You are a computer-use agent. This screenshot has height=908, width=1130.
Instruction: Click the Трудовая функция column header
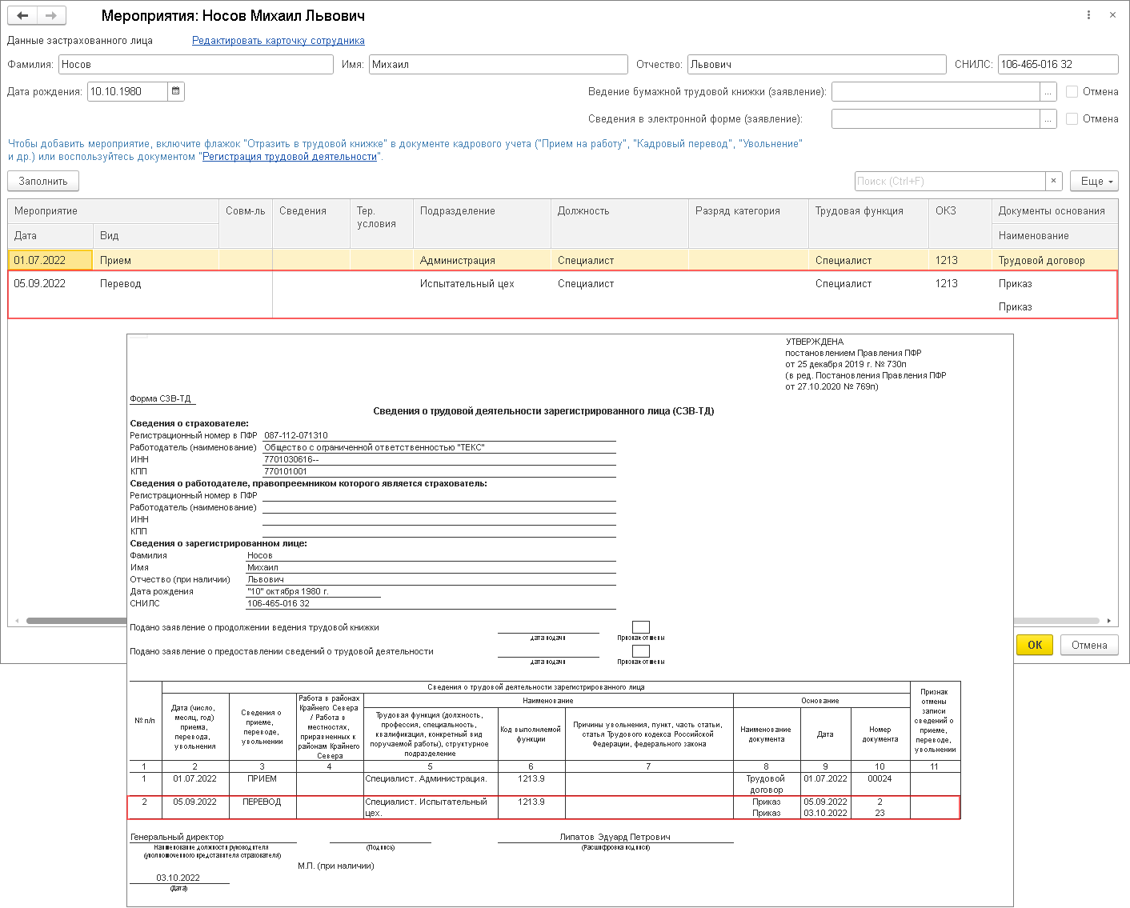point(868,223)
